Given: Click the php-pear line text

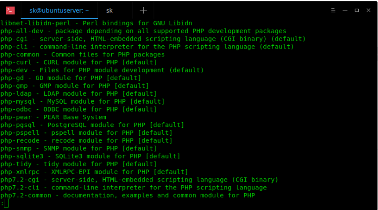Looking at the screenshot, I should (53, 117).
